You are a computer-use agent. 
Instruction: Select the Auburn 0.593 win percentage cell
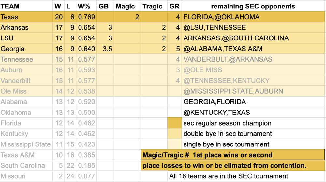click(86, 70)
